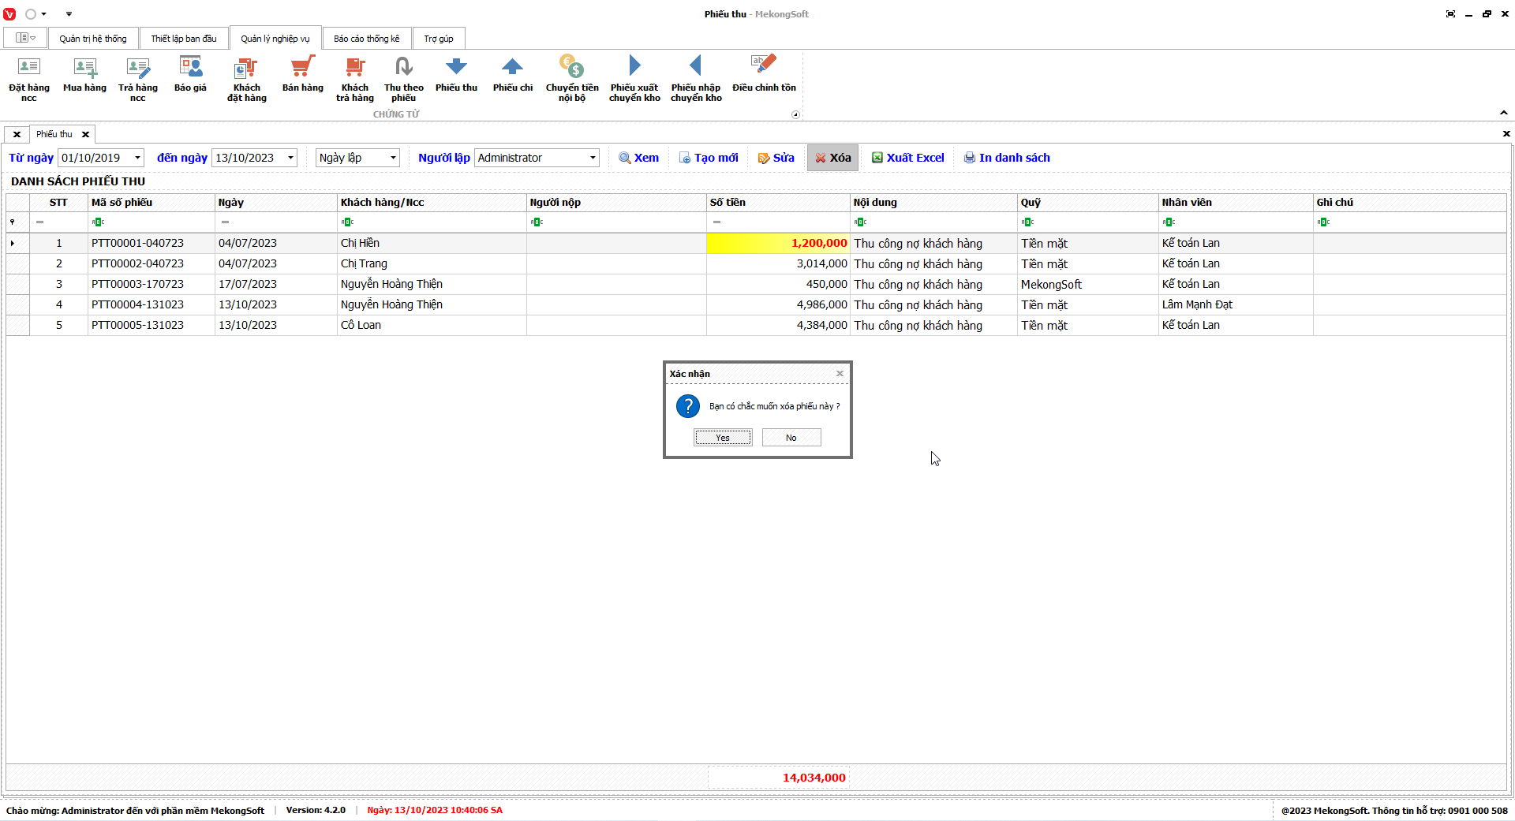Click the Số tiền column header
Viewport: 1515px width, 821px height.
[778, 203]
